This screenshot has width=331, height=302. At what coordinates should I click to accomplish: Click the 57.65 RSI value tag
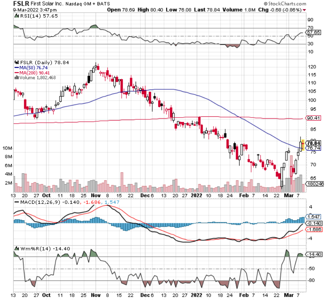click(x=314, y=33)
